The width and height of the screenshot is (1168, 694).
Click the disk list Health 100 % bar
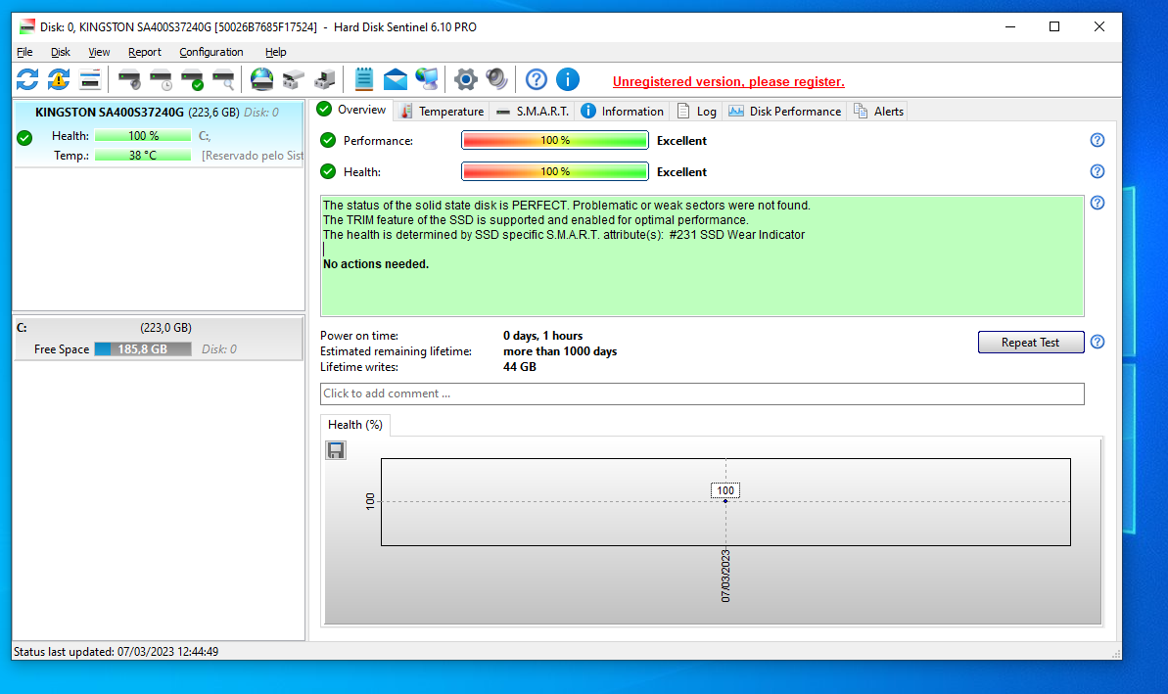click(x=143, y=135)
